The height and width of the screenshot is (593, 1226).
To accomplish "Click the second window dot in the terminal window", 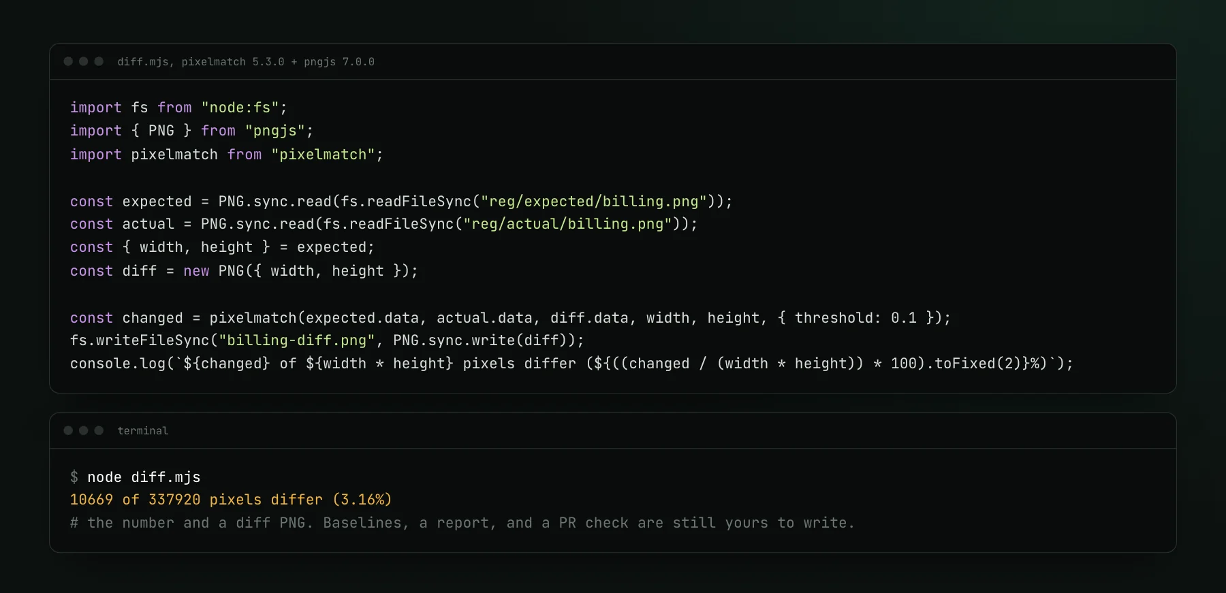I will [84, 430].
